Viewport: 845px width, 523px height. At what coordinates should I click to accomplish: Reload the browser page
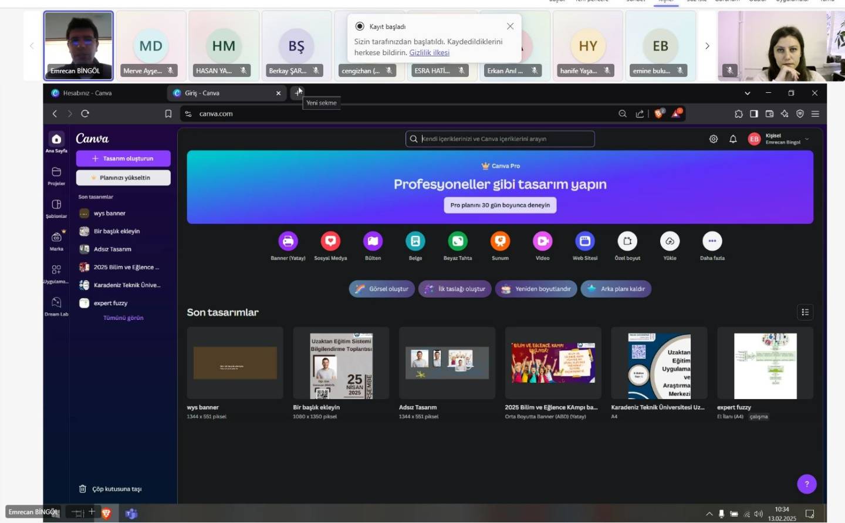coord(85,114)
